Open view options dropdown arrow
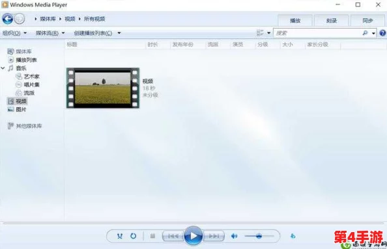Viewport: 387px width, 249px height. point(268,33)
